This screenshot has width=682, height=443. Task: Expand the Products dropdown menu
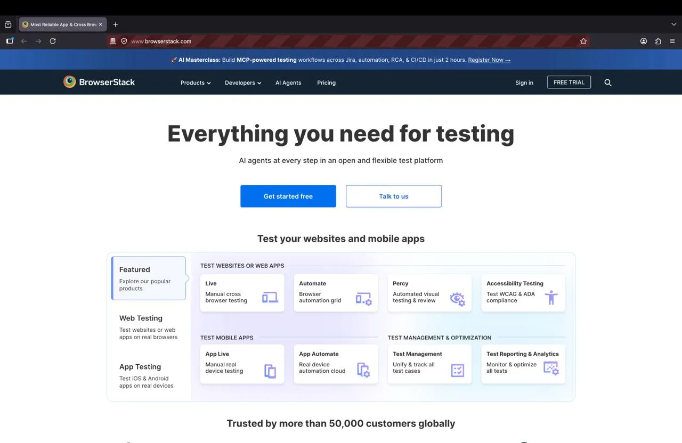click(x=196, y=83)
